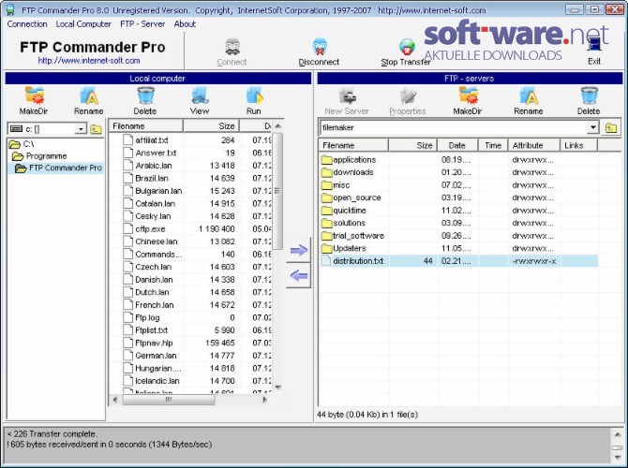
Task: Click the app icon in title bar
Action: (10, 9)
